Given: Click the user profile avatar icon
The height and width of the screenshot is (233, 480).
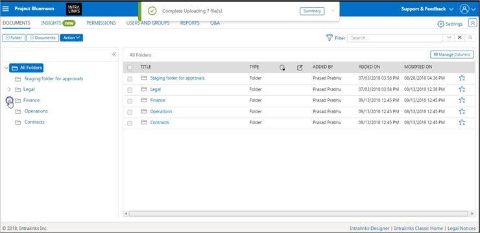Looking at the screenshot, I should tap(464, 9).
